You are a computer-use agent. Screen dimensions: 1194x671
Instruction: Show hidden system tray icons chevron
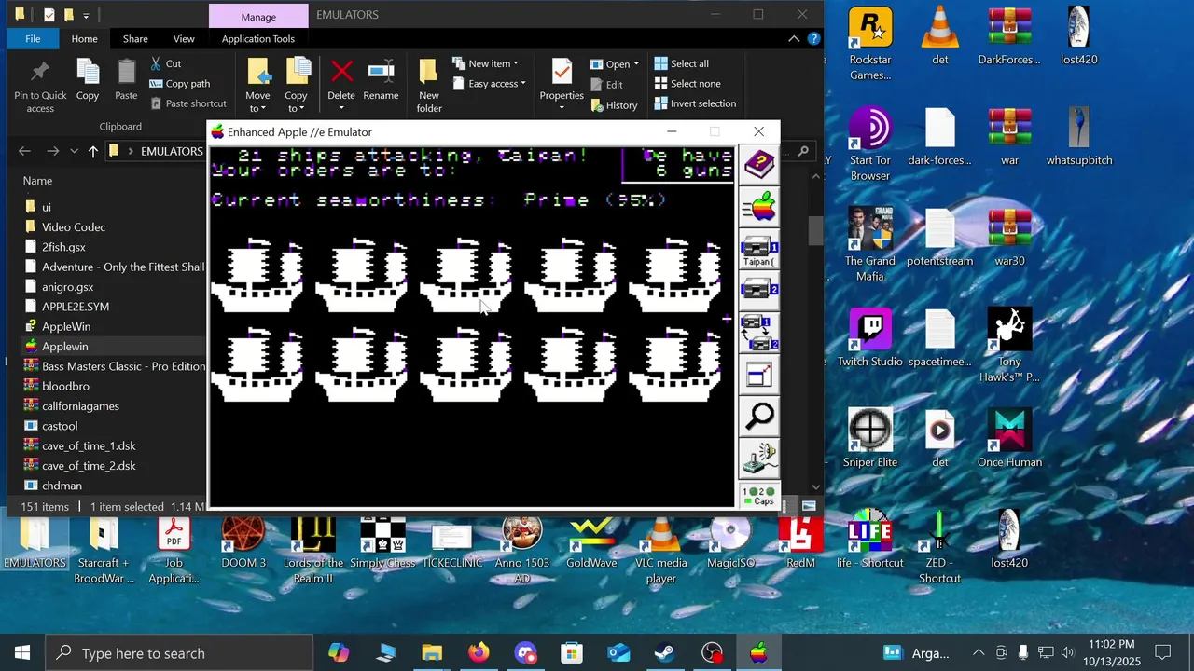(x=979, y=652)
